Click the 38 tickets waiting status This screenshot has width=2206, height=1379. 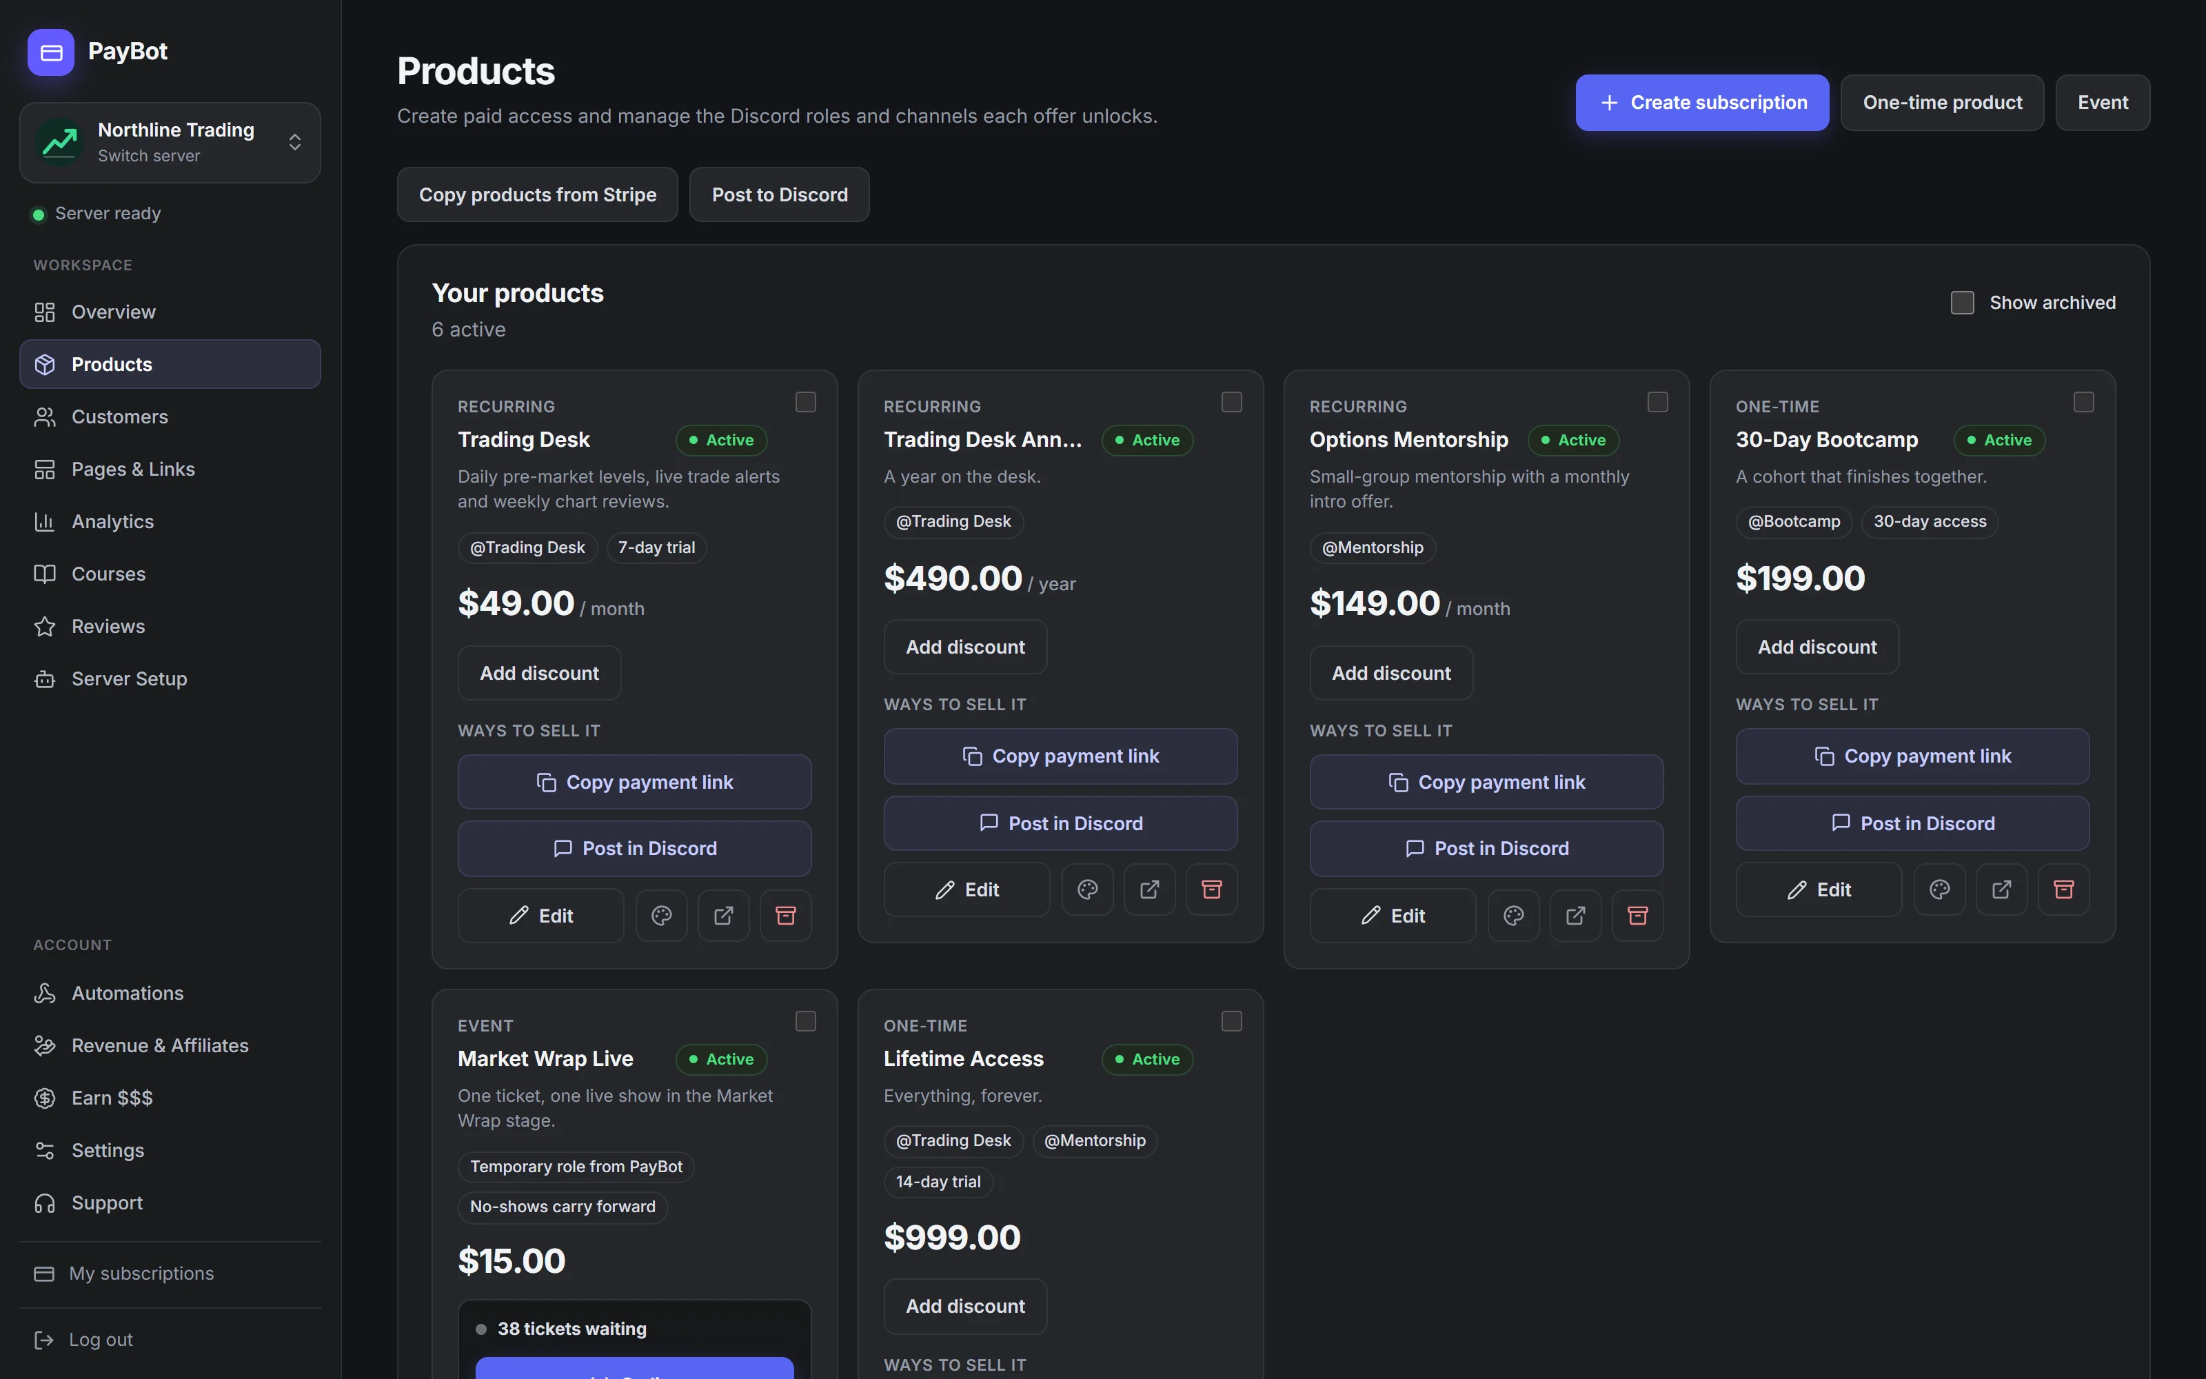(x=571, y=1329)
